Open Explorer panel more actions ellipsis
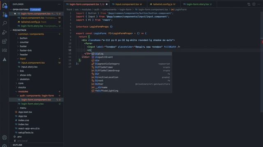Image resolution: width=263 pixels, height=147 pixels. (59, 4)
